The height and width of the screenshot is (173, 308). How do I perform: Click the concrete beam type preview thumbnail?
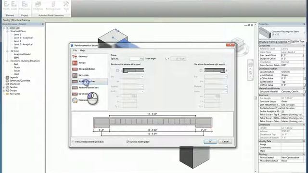pyautogui.click(x=265, y=33)
